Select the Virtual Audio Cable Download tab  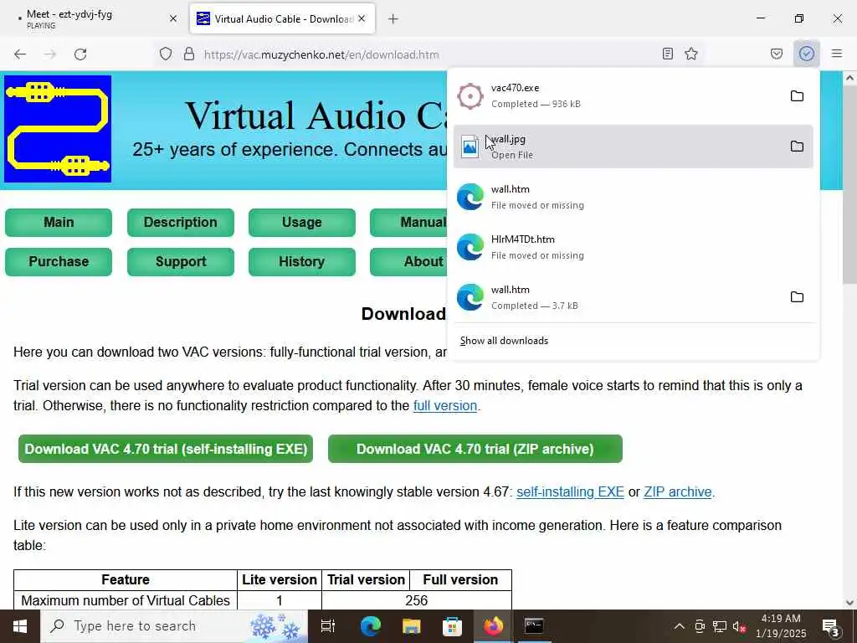[x=283, y=18]
